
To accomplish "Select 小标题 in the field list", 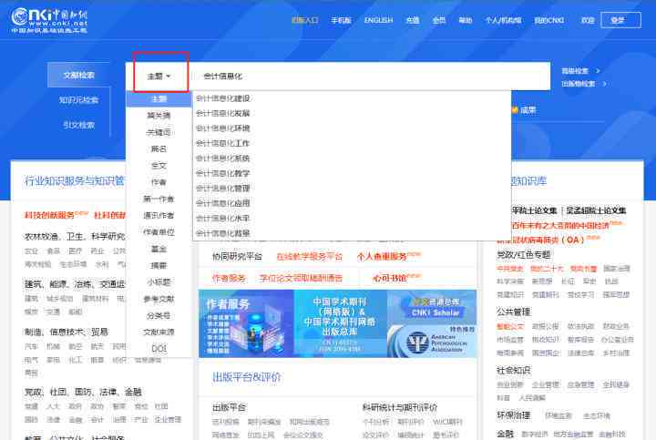I will pos(159,282).
